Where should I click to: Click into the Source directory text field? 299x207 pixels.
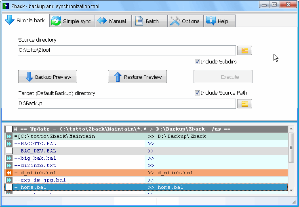[x=126, y=51]
